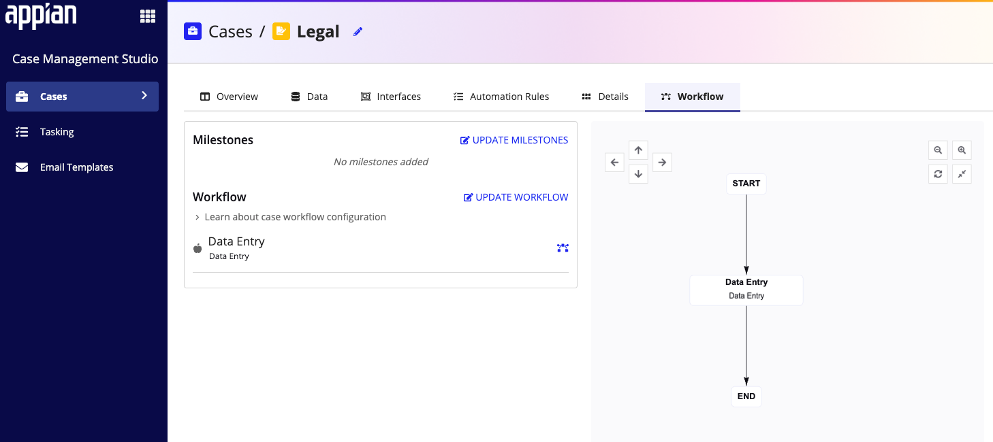Zoom in on the workflow diagram
The image size is (993, 442).
coord(962,150)
